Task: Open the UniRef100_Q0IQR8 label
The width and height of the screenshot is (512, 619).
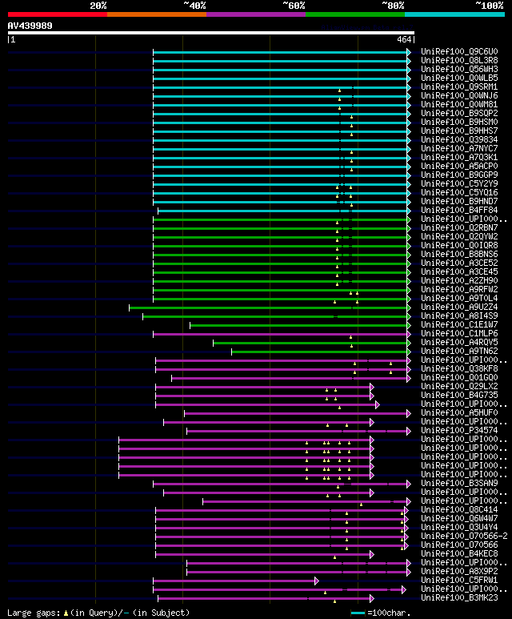Action: (x=459, y=246)
